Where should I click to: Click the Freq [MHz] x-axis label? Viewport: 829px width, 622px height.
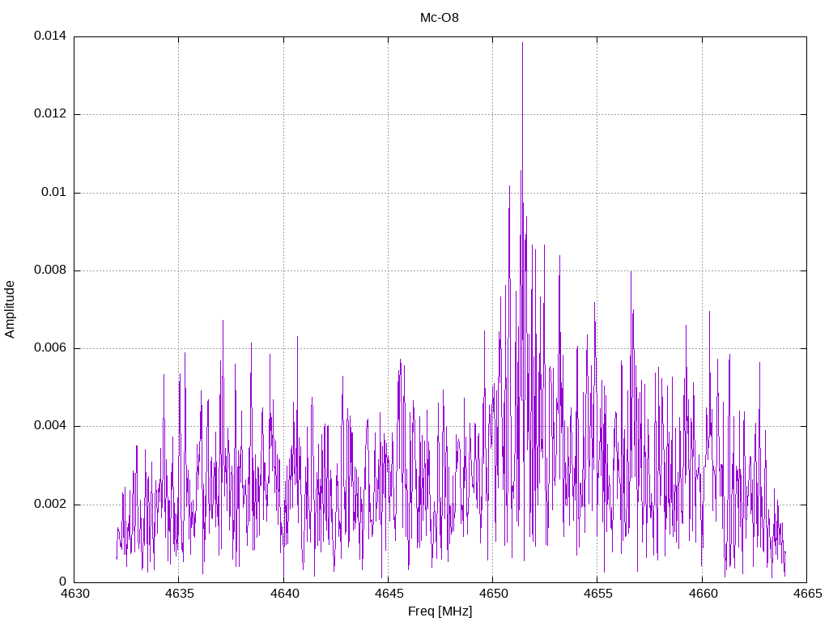point(440,611)
